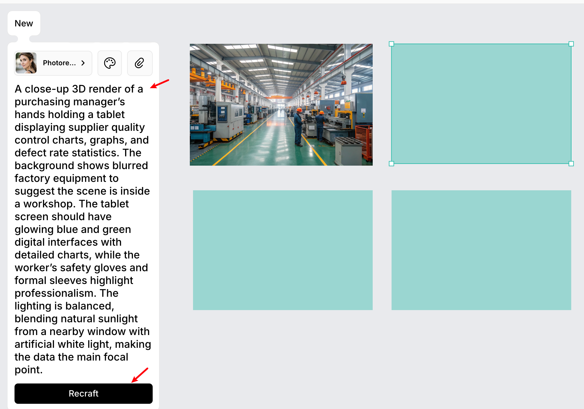Viewport: 584px width, 409px height.
Task: Click the prompt's final word "point."
Action: coord(28,370)
